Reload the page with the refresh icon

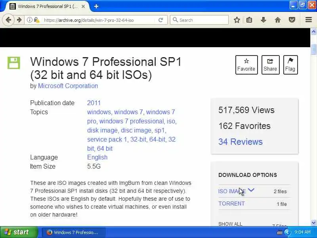[161, 20]
